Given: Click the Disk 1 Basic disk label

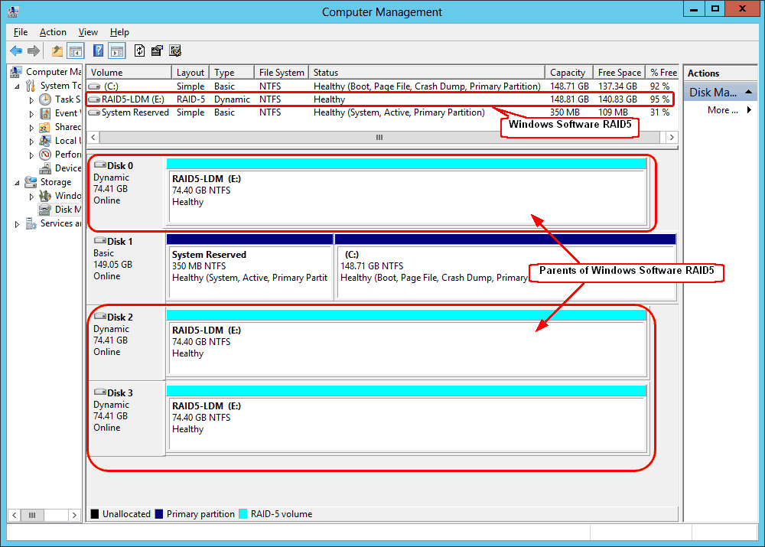Looking at the screenshot, I should click(x=126, y=268).
